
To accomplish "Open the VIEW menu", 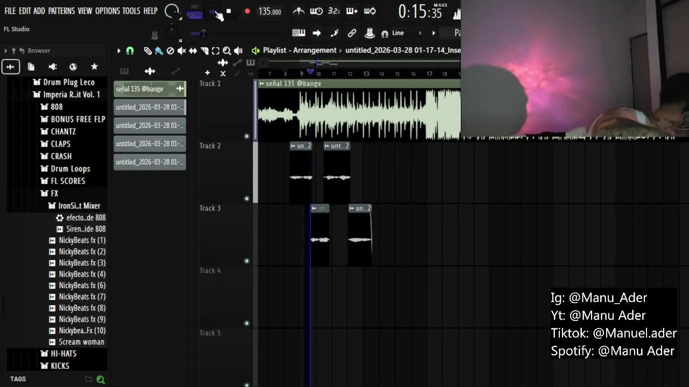I will click(85, 11).
